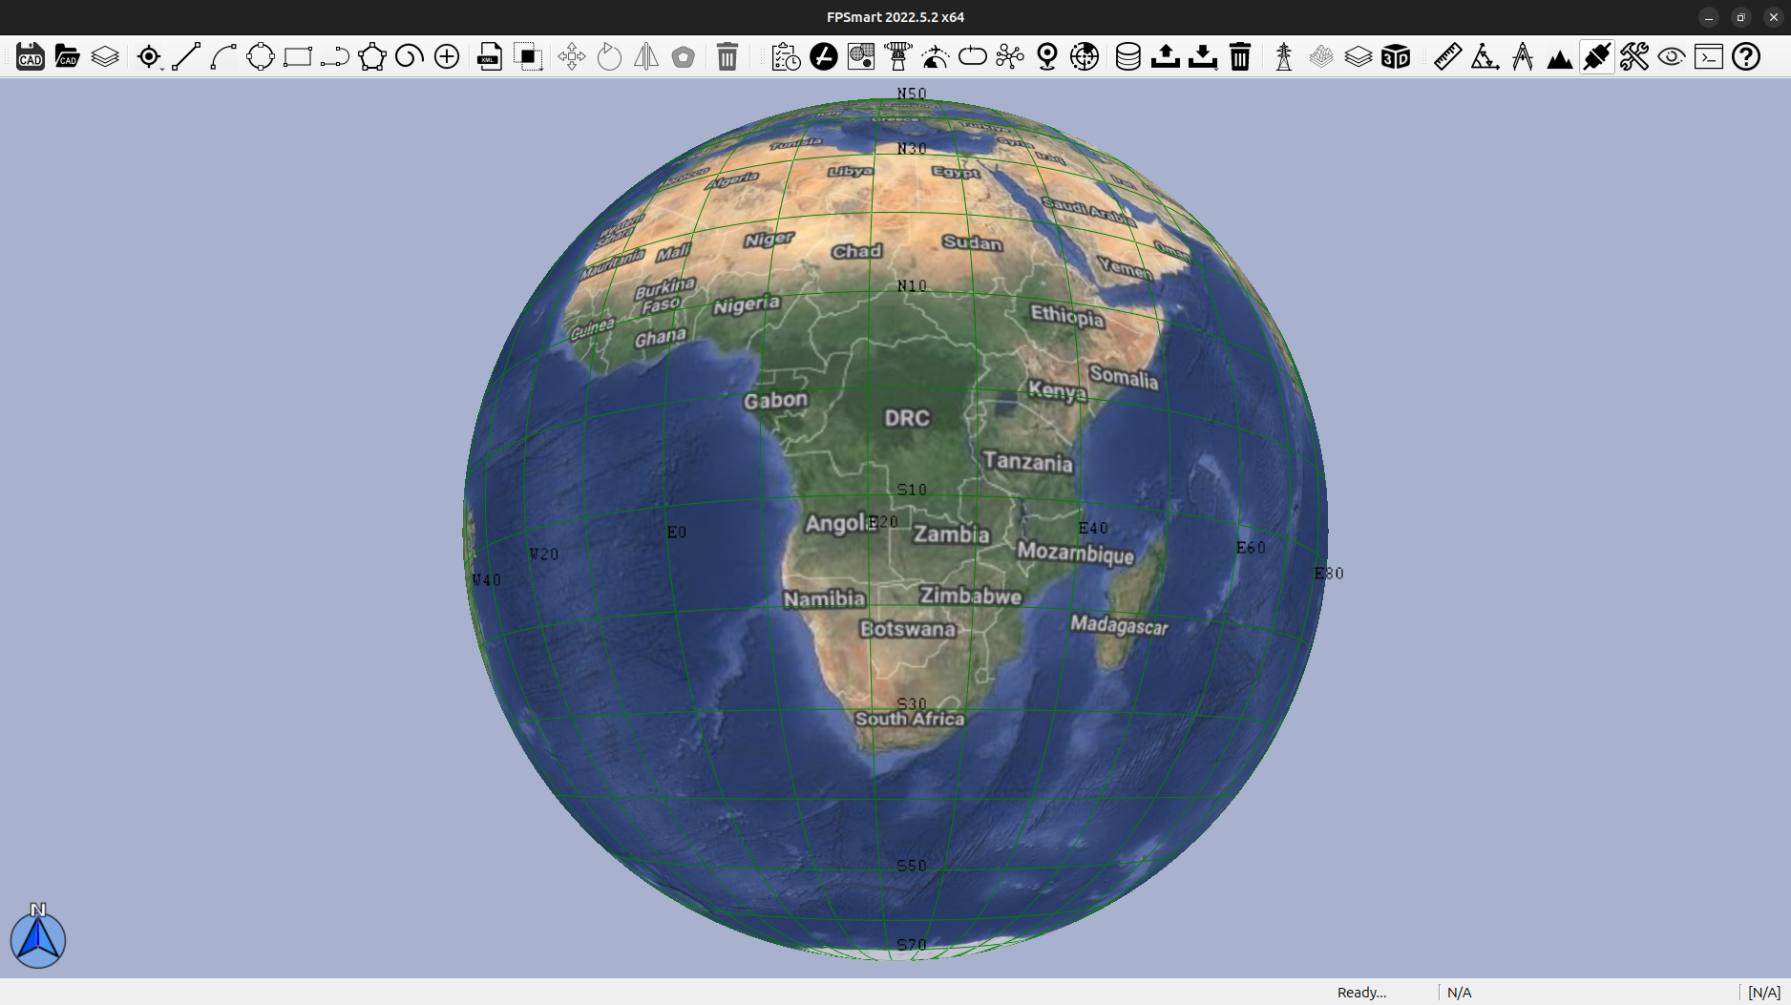This screenshot has height=1005, width=1791.
Task: Open the help question mark button
Action: click(1746, 57)
